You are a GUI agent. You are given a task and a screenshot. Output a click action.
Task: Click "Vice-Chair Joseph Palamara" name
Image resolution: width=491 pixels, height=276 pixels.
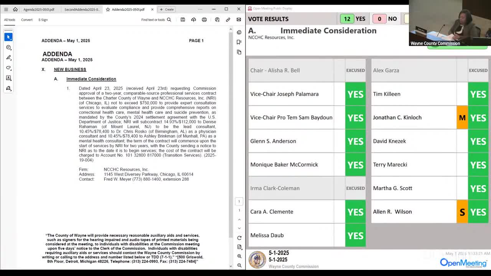[284, 94]
